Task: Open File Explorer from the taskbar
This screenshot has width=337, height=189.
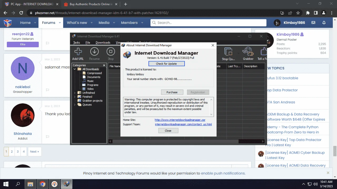Action: pos(30,184)
